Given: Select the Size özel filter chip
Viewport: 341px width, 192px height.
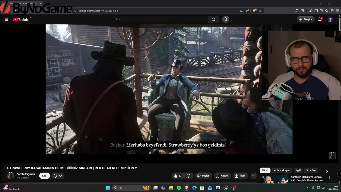Looking at the screenshot, I should [311, 170].
